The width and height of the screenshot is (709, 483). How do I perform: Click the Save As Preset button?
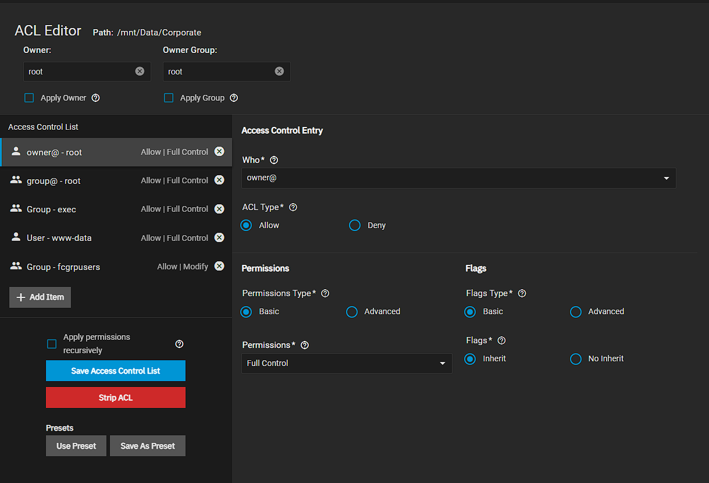[148, 446]
